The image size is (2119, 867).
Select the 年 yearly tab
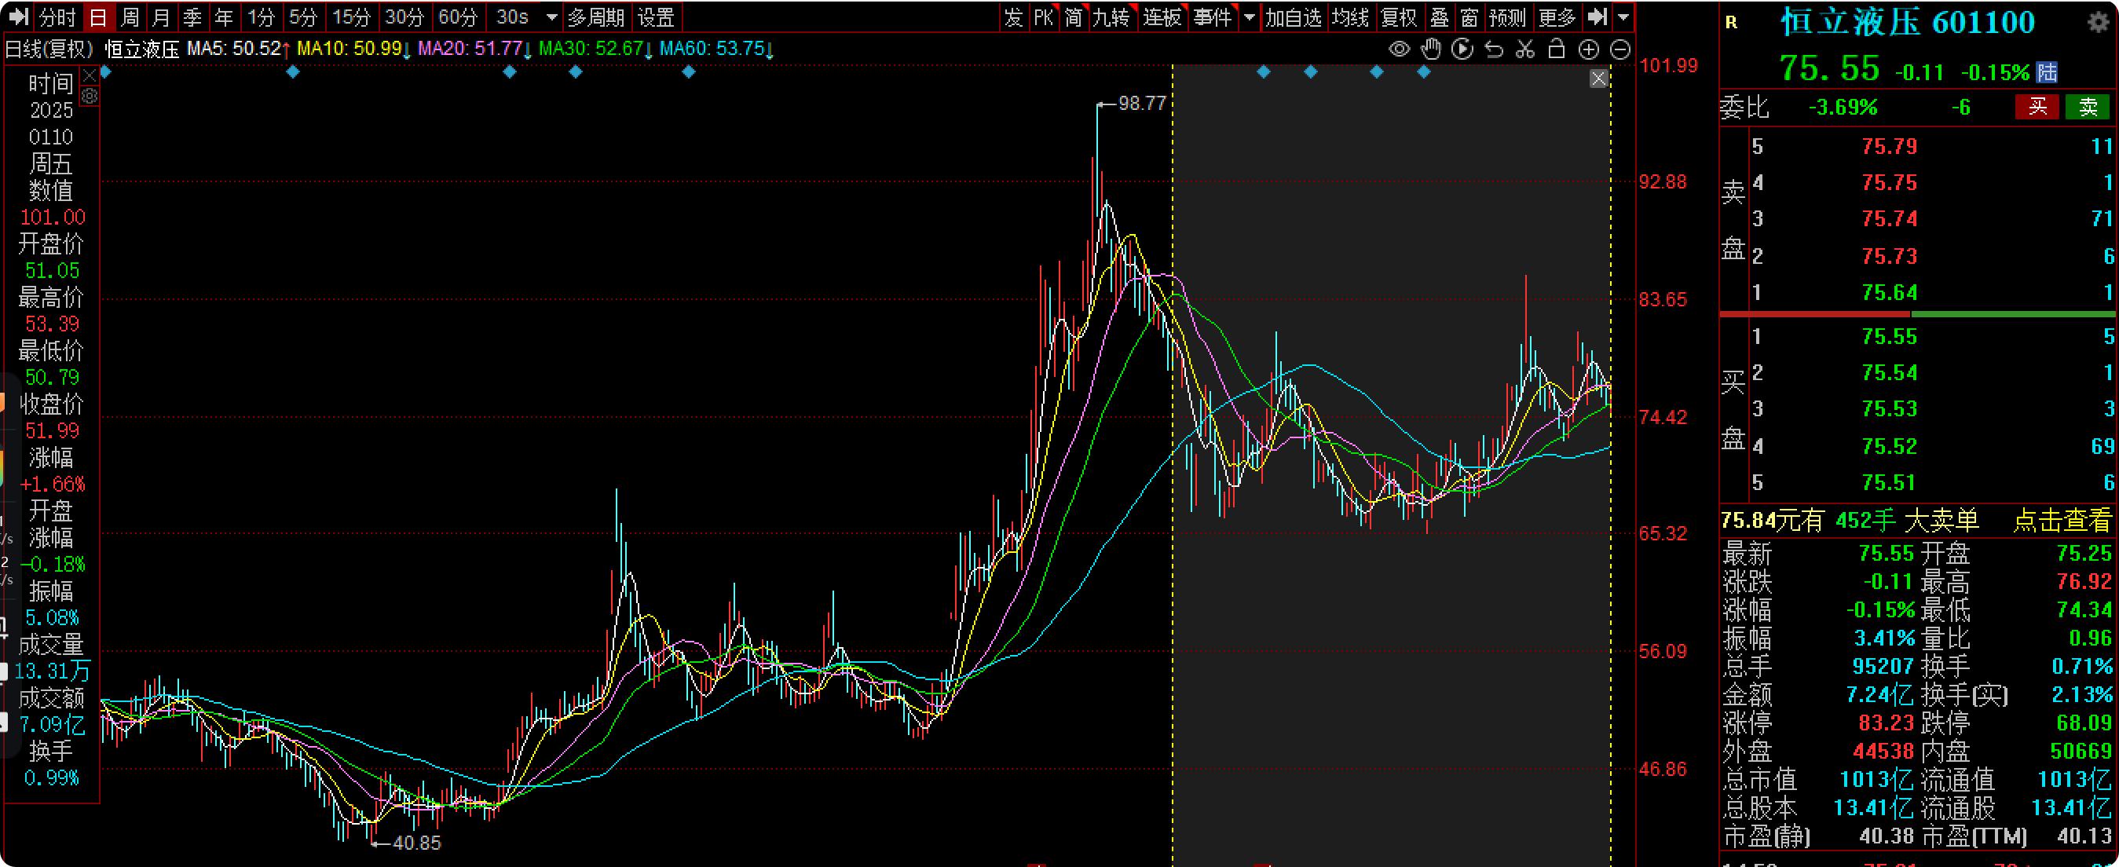point(224,17)
